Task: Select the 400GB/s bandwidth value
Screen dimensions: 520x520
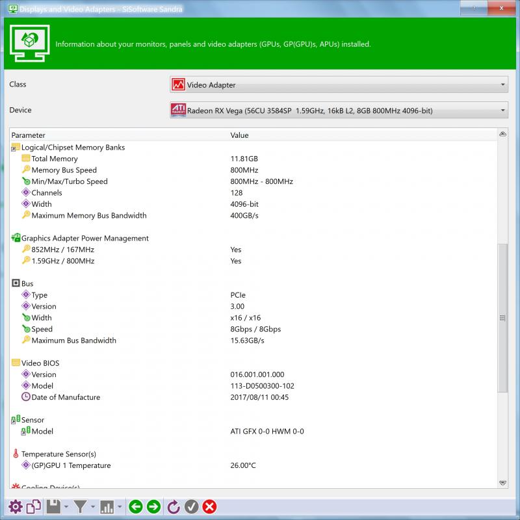Action: pos(244,216)
